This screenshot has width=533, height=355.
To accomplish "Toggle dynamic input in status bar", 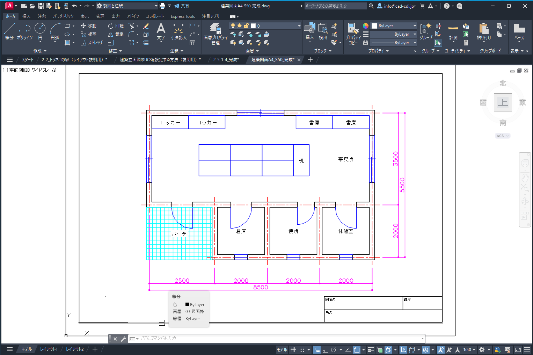I will click(317, 349).
